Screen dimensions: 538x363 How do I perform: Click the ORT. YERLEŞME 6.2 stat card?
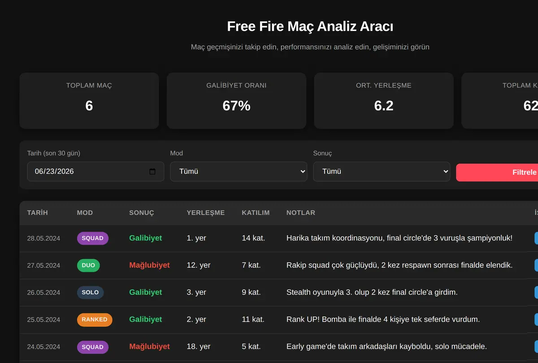[384, 101]
